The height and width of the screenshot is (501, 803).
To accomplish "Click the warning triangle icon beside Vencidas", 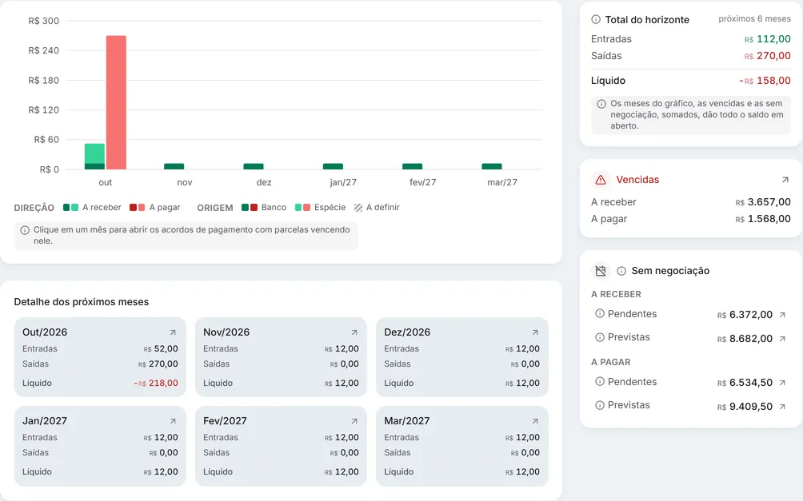I will [x=601, y=180].
